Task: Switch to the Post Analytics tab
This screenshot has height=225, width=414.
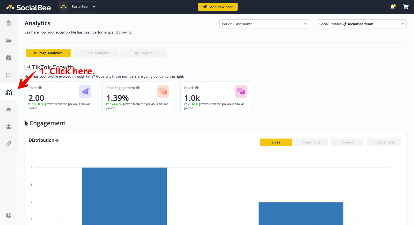Action: click(96, 53)
